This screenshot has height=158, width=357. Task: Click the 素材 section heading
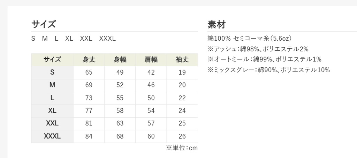pos(217,24)
